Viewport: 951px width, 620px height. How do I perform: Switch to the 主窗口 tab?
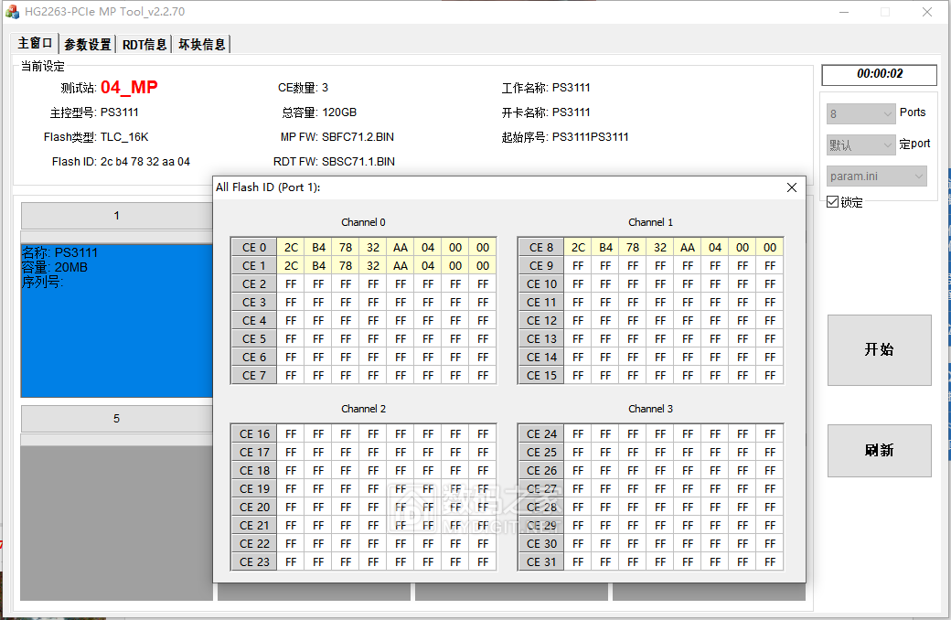point(36,44)
